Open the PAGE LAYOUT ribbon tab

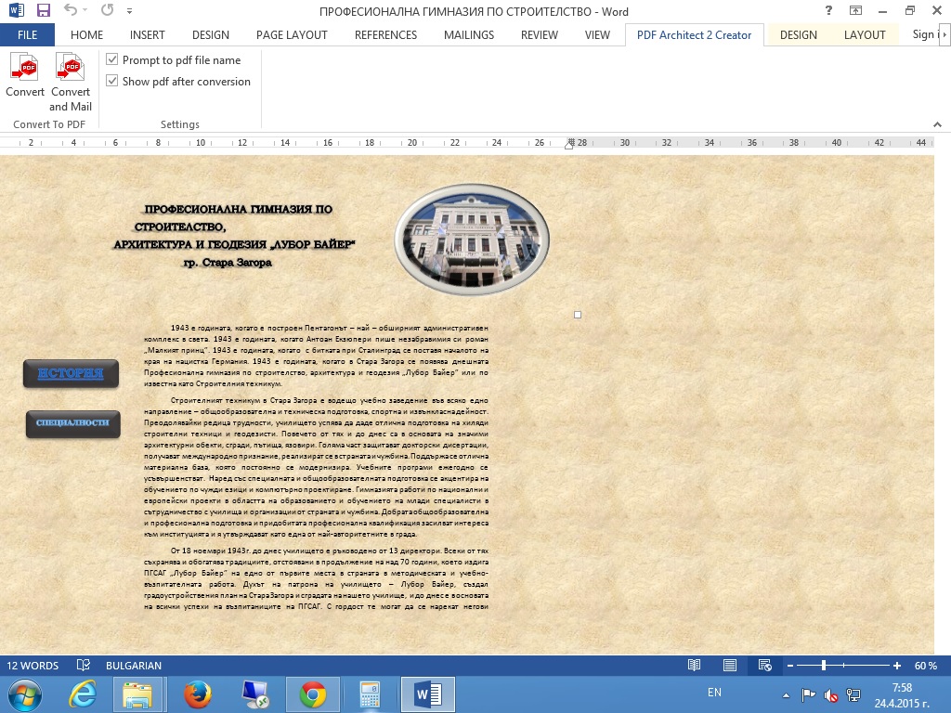click(x=292, y=35)
